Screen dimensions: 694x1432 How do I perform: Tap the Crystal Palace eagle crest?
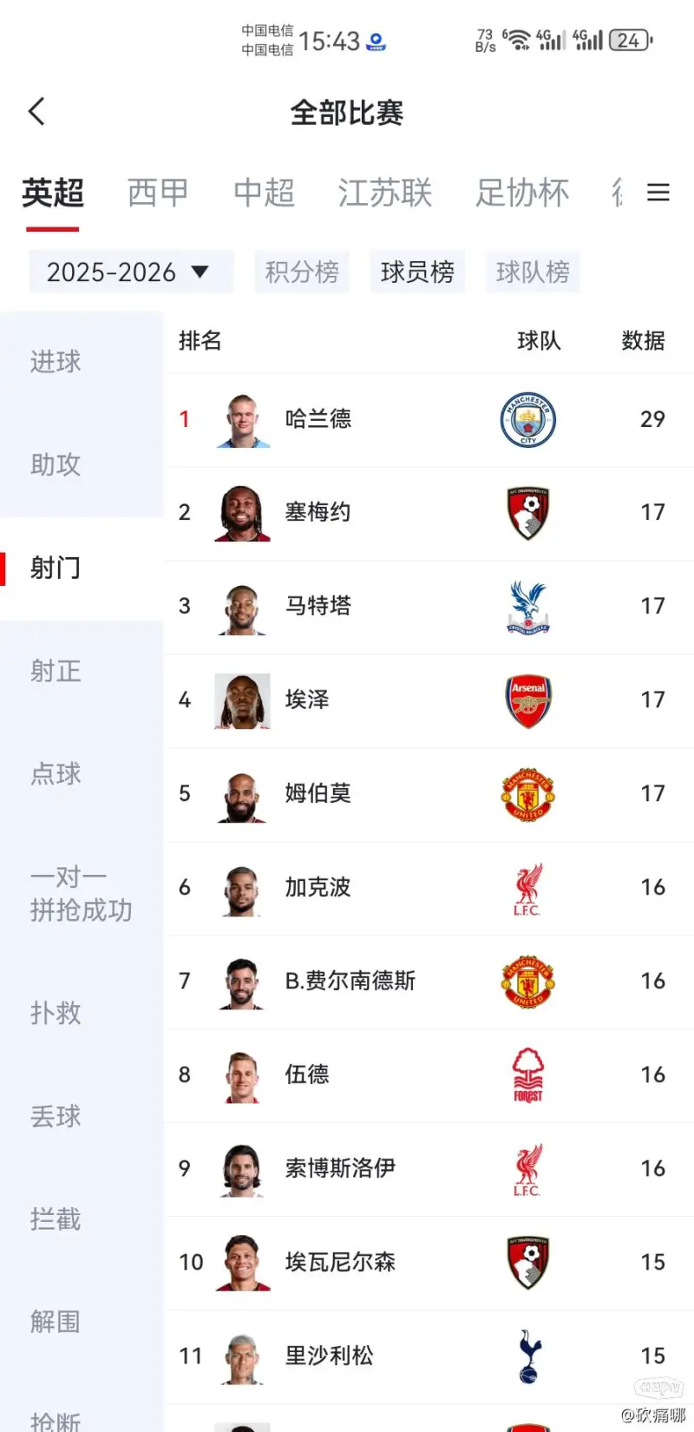click(x=527, y=607)
